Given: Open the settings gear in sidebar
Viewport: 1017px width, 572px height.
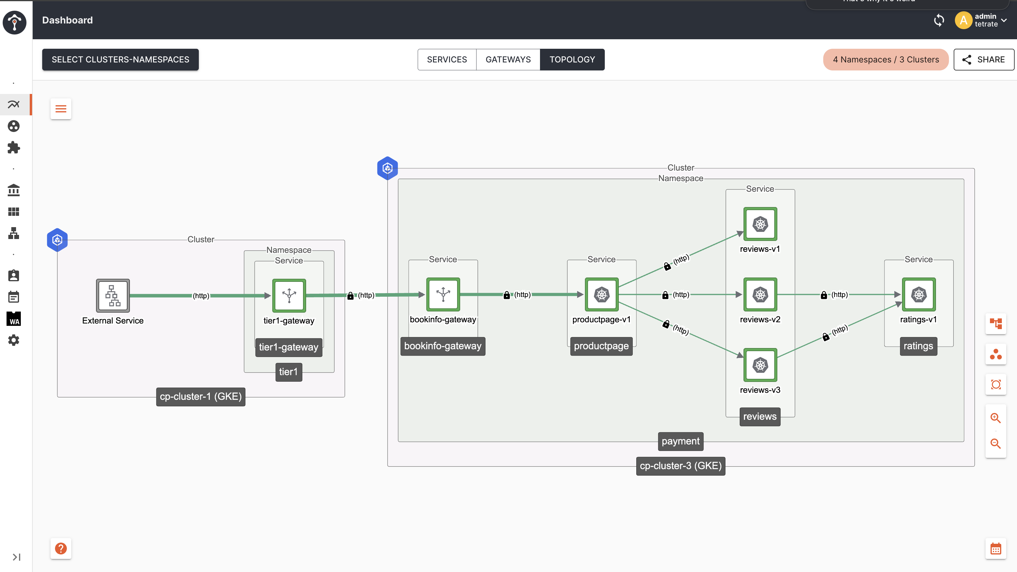Looking at the screenshot, I should pos(13,340).
